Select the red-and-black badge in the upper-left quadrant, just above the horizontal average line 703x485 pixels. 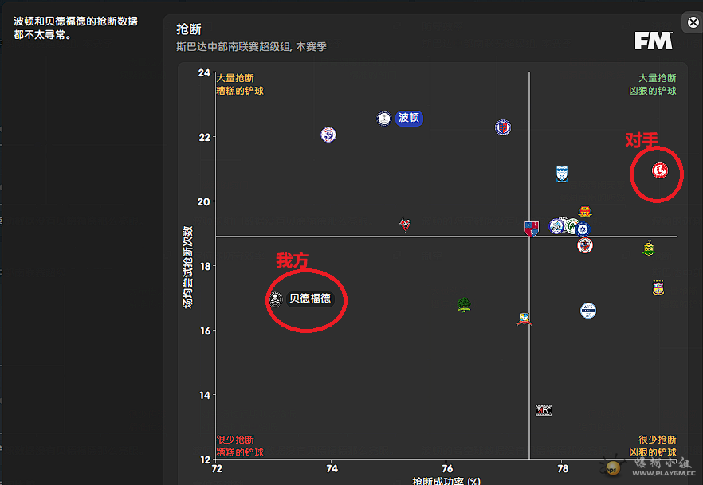(x=405, y=225)
